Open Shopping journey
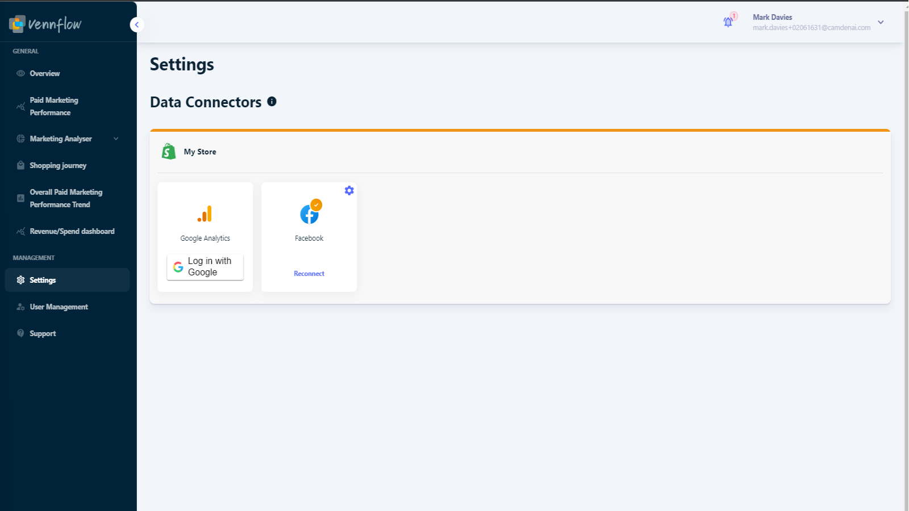Screen dimensions: 909x511 (x=68, y=165)
